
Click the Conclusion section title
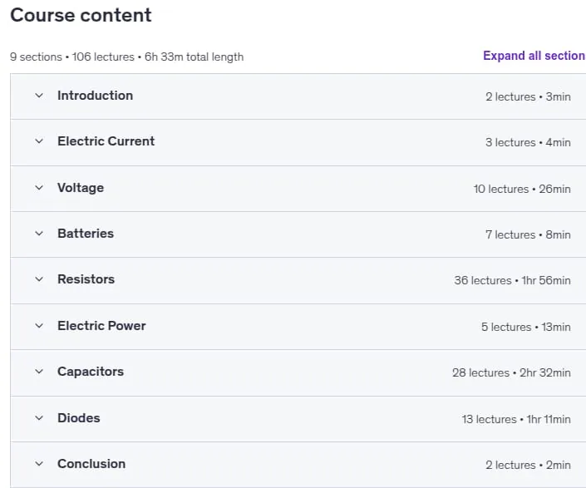point(91,464)
